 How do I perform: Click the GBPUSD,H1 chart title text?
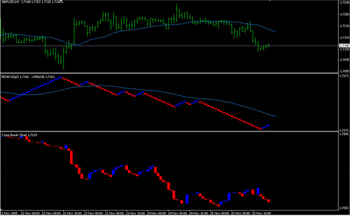tap(10, 2)
